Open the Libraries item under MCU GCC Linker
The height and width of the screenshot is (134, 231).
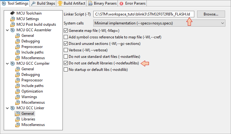pos(28,119)
